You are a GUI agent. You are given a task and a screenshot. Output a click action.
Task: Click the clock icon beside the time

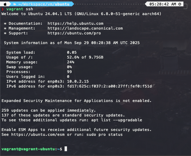point(180,4)
